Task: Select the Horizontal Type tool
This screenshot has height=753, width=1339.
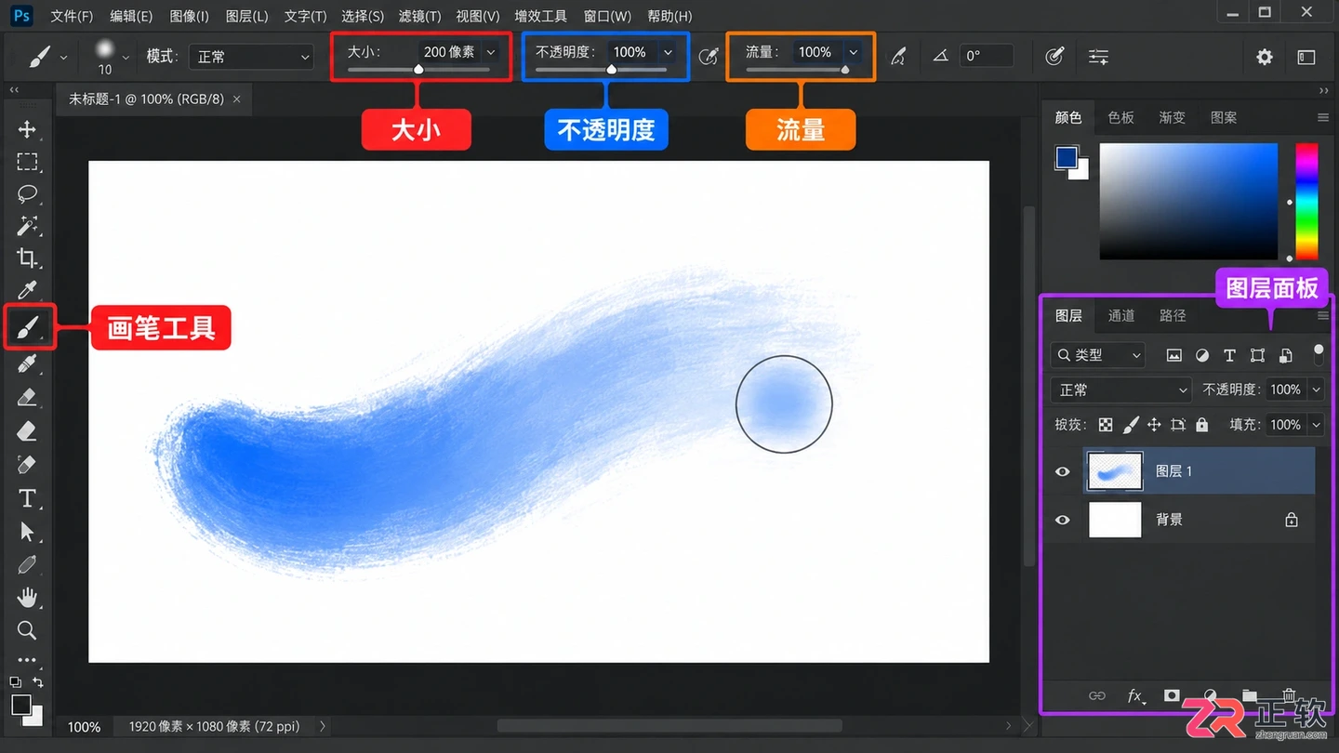Action: [x=27, y=498]
